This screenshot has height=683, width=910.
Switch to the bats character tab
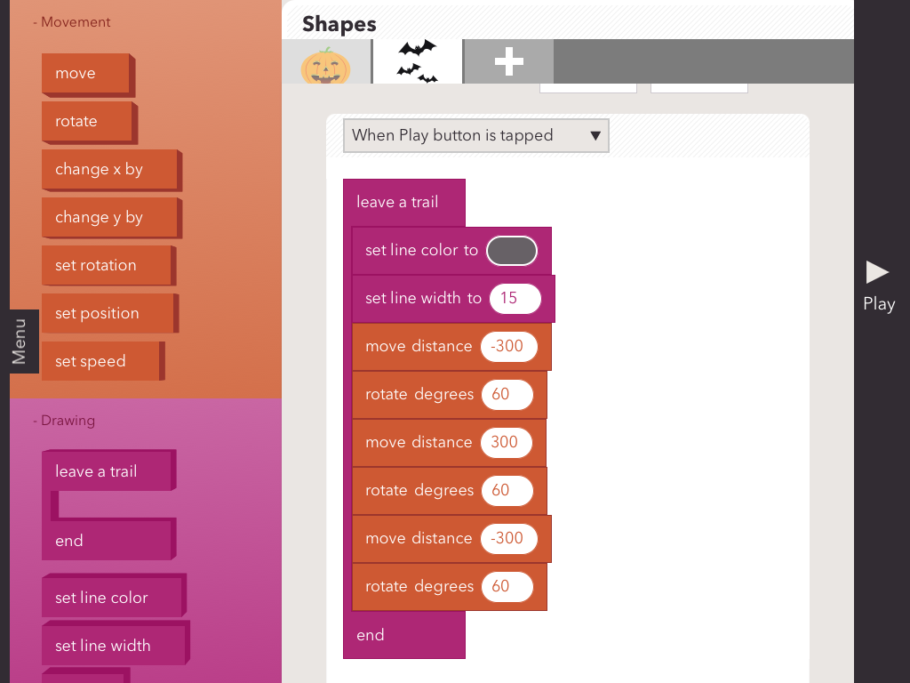pyautogui.click(x=417, y=61)
